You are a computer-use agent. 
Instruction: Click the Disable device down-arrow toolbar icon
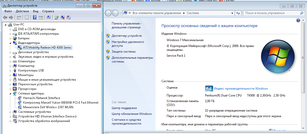[68, 18]
